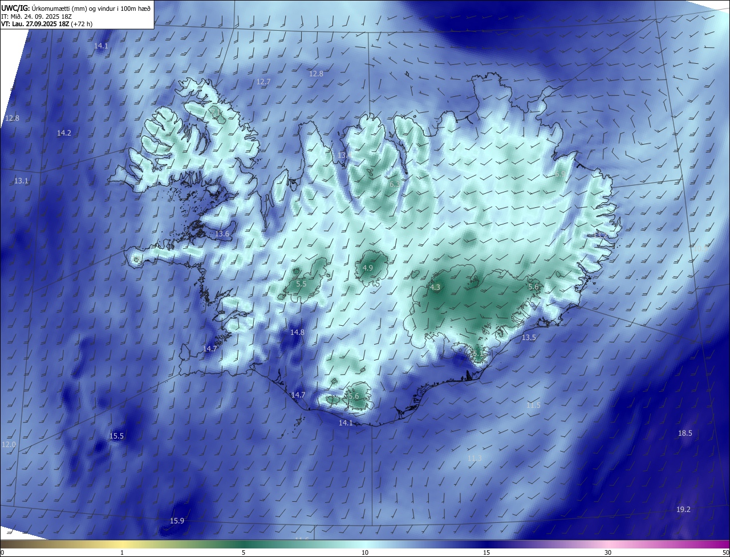The height and width of the screenshot is (557, 730).
Task: Click the 5.5 value on the glacier
Action: (302, 283)
